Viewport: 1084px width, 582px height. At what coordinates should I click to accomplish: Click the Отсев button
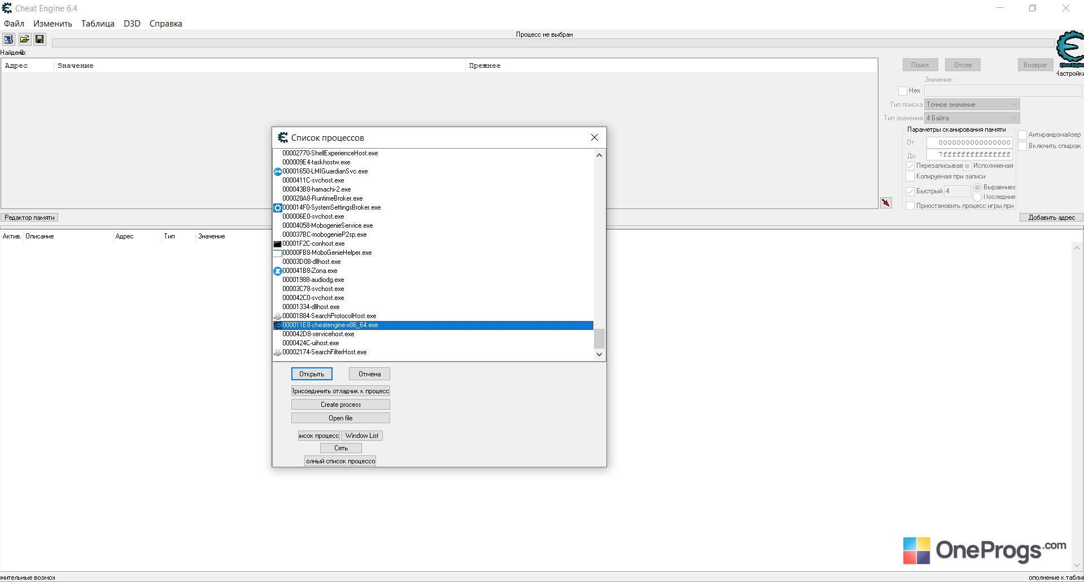click(963, 65)
